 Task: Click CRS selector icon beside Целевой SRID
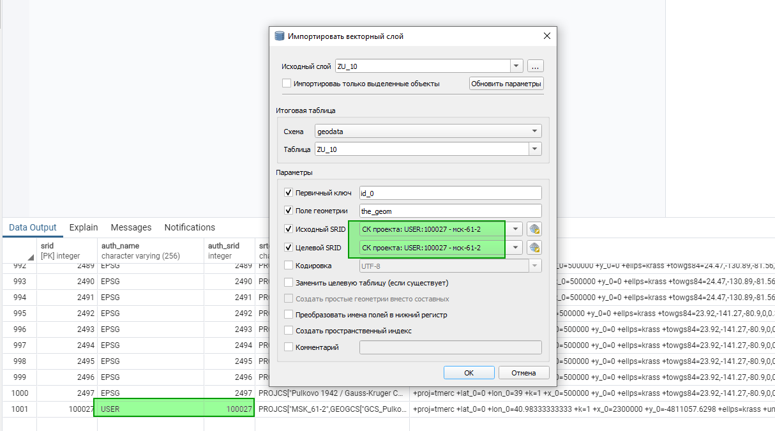point(534,248)
